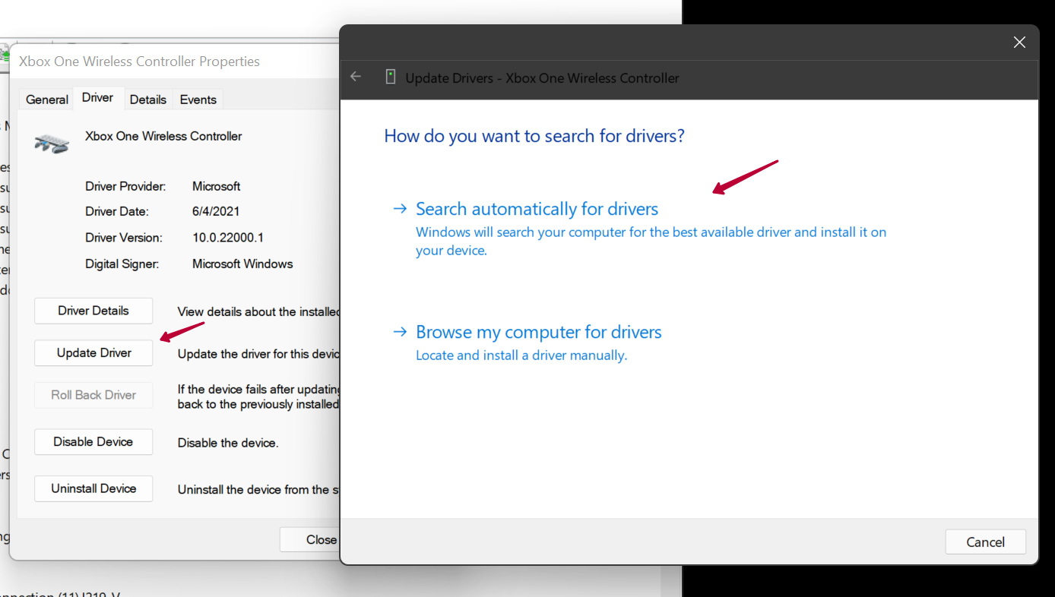Close the Update Drivers dialog with X
The width and height of the screenshot is (1055, 597).
[1019, 43]
